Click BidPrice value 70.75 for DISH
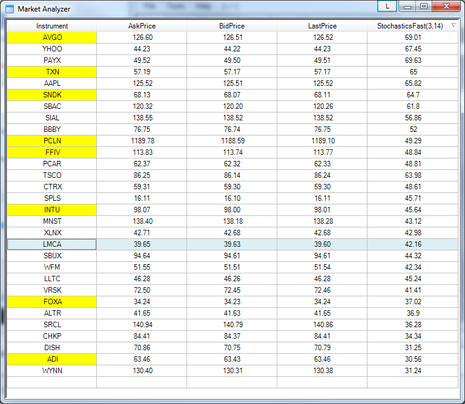 click(x=232, y=348)
